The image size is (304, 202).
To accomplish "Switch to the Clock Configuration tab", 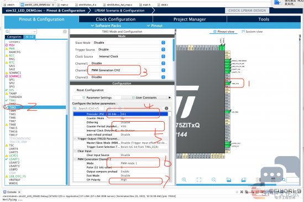I will [116, 19].
